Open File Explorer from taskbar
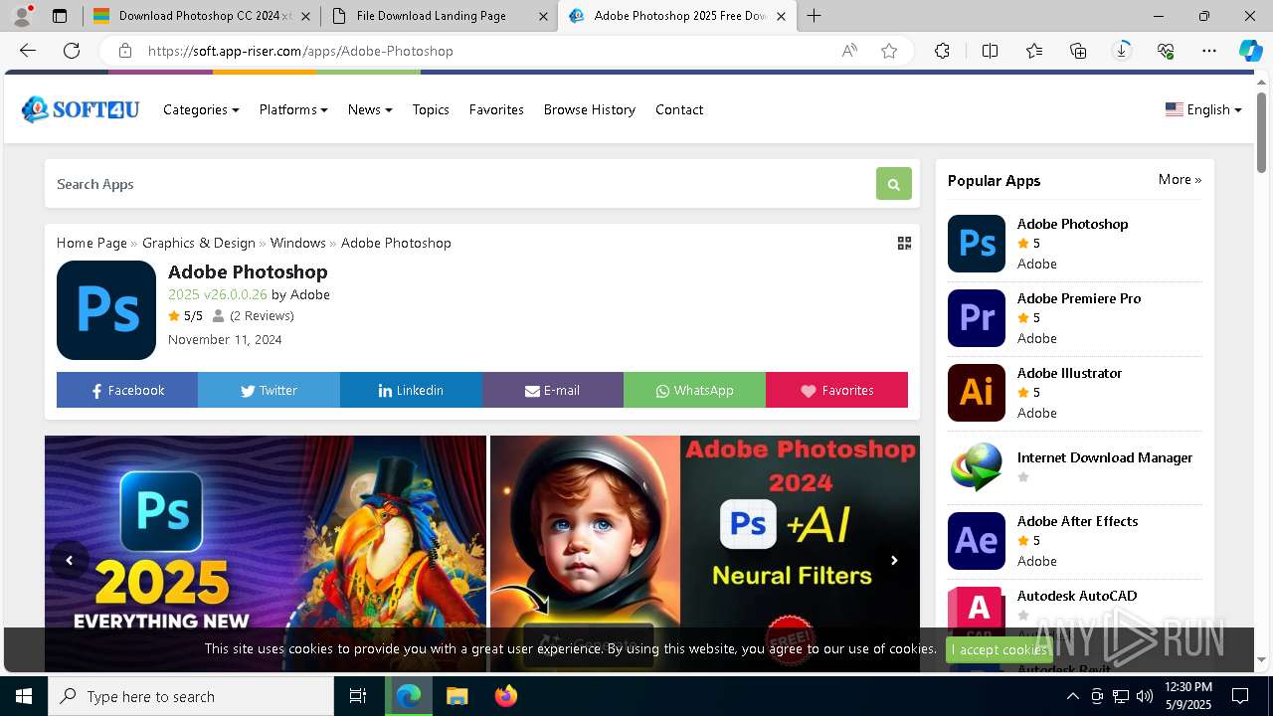 pyautogui.click(x=456, y=696)
